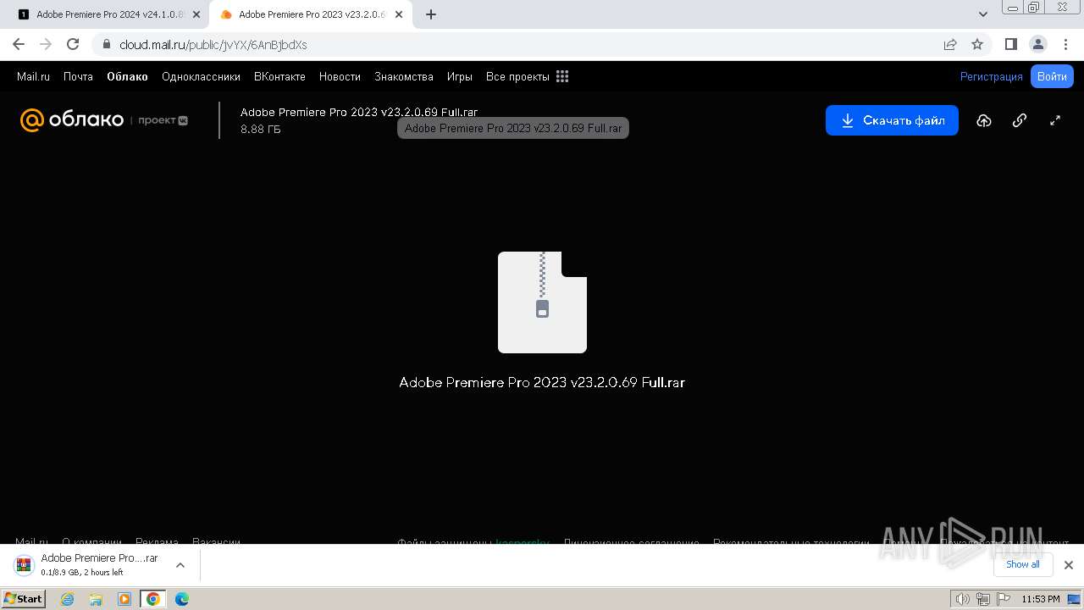Viewport: 1084px width, 610px height.
Task: Open the Chrome three-dot menu
Action: tap(1066, 44)
